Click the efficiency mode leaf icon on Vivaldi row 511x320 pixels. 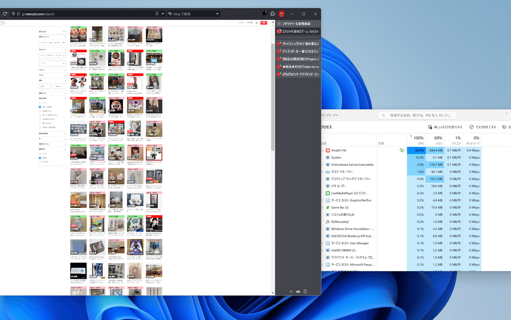[x=402, y=150]
